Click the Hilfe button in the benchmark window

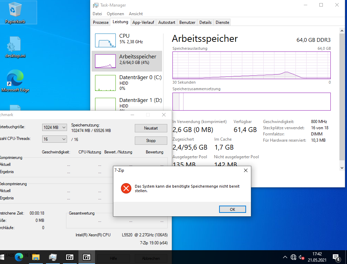point(113,258)
